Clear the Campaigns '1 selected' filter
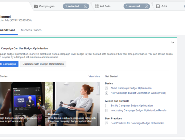Screen dimensions: 185x140 pos(85,6)
